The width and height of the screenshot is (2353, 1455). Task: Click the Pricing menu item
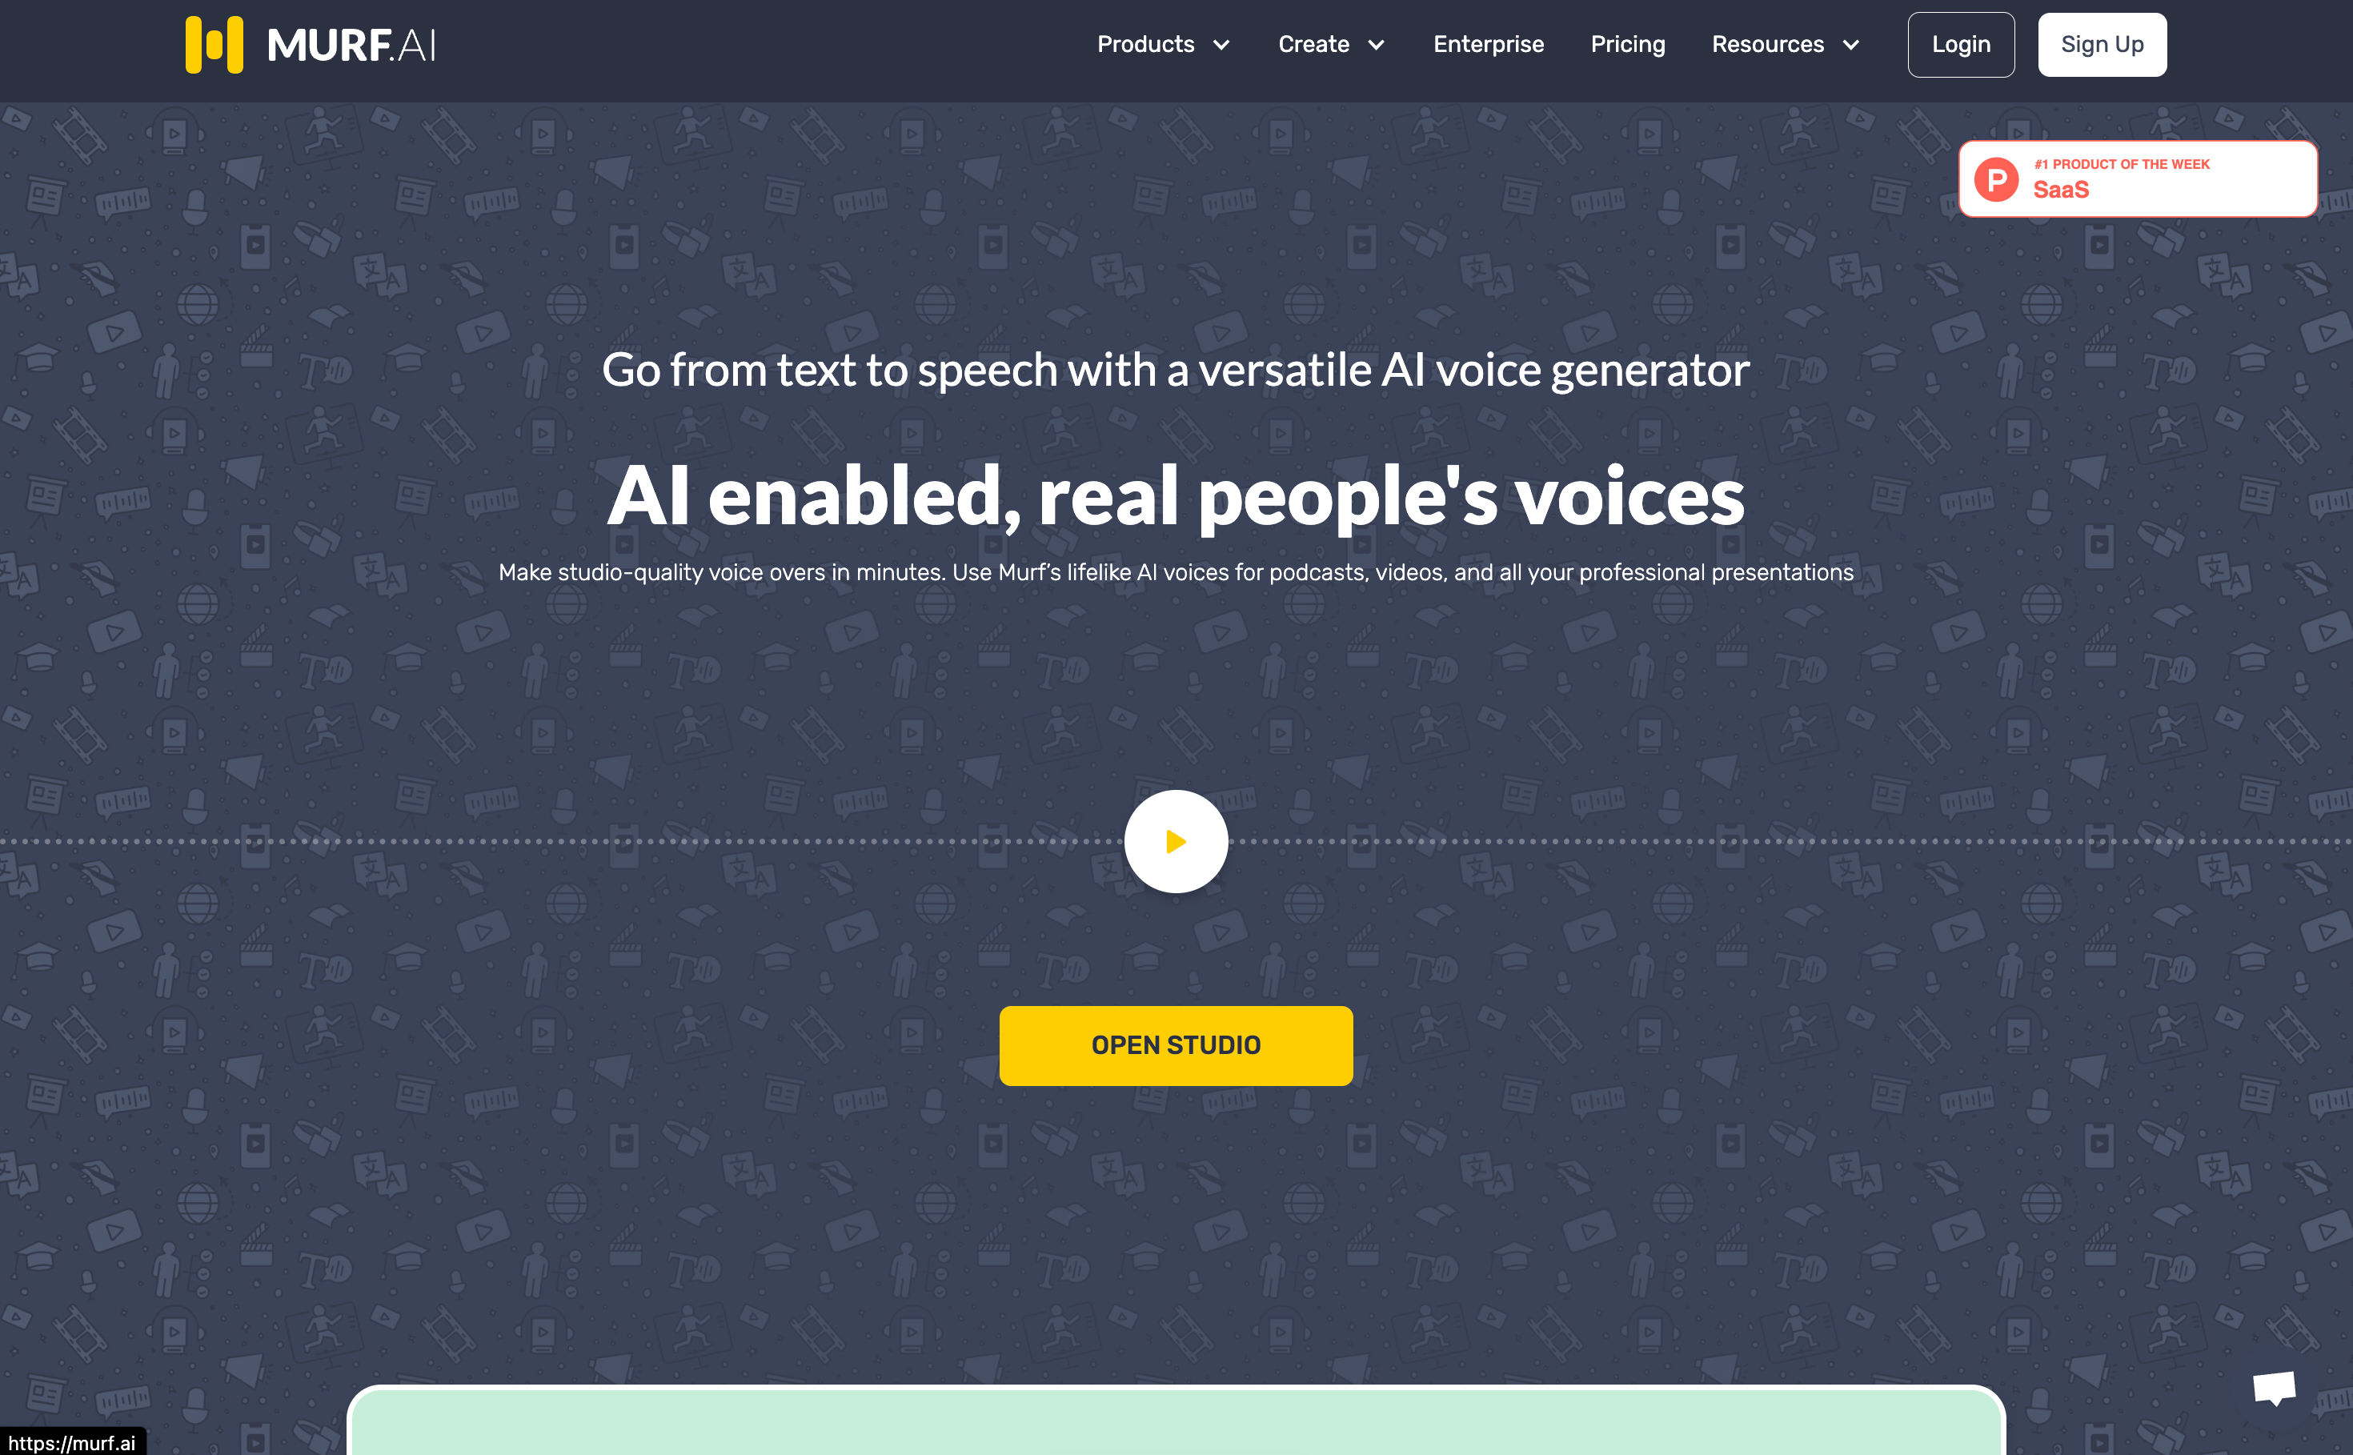(x=1627, y=46)
